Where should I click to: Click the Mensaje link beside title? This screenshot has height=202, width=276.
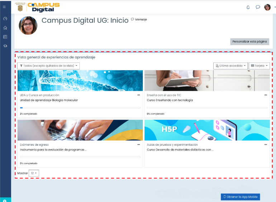tap(139, 19)
